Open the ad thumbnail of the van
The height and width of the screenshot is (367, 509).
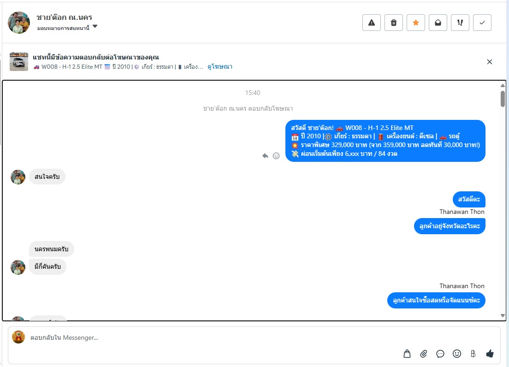pos(19,62)
